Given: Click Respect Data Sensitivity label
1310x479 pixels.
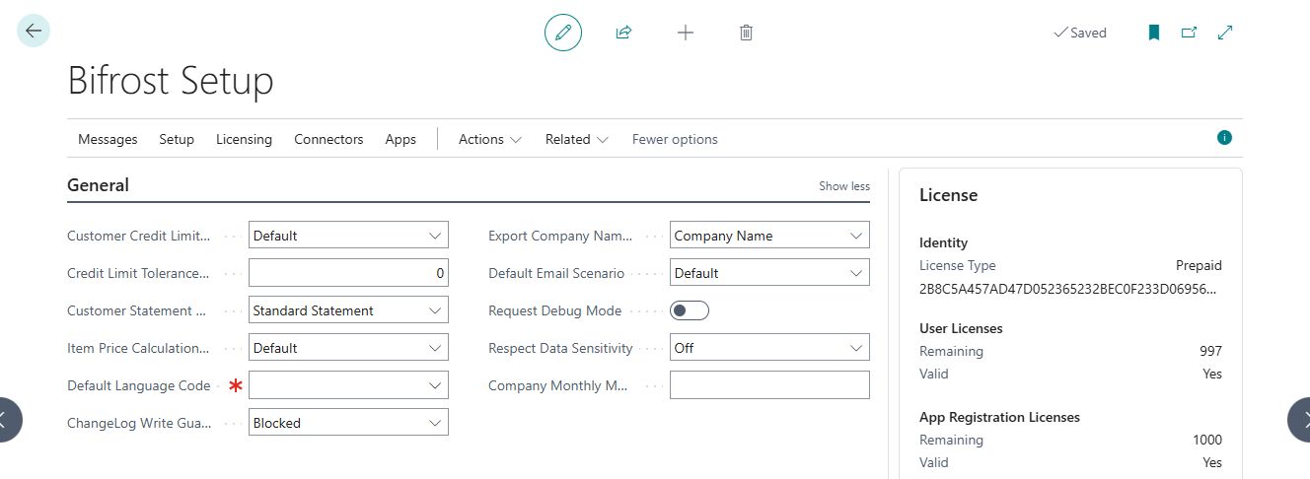Looking at the screenshot, I should coord(560,348).
